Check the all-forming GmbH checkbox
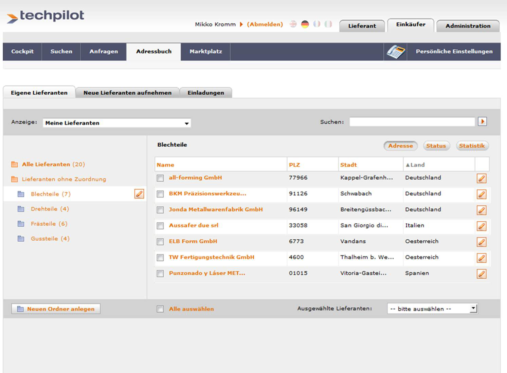 click(160, 178)
